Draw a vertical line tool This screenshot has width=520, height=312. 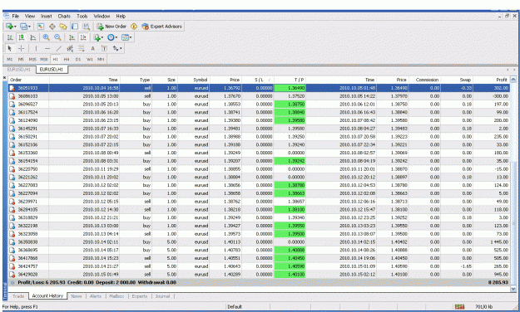[x=36, y=48]
